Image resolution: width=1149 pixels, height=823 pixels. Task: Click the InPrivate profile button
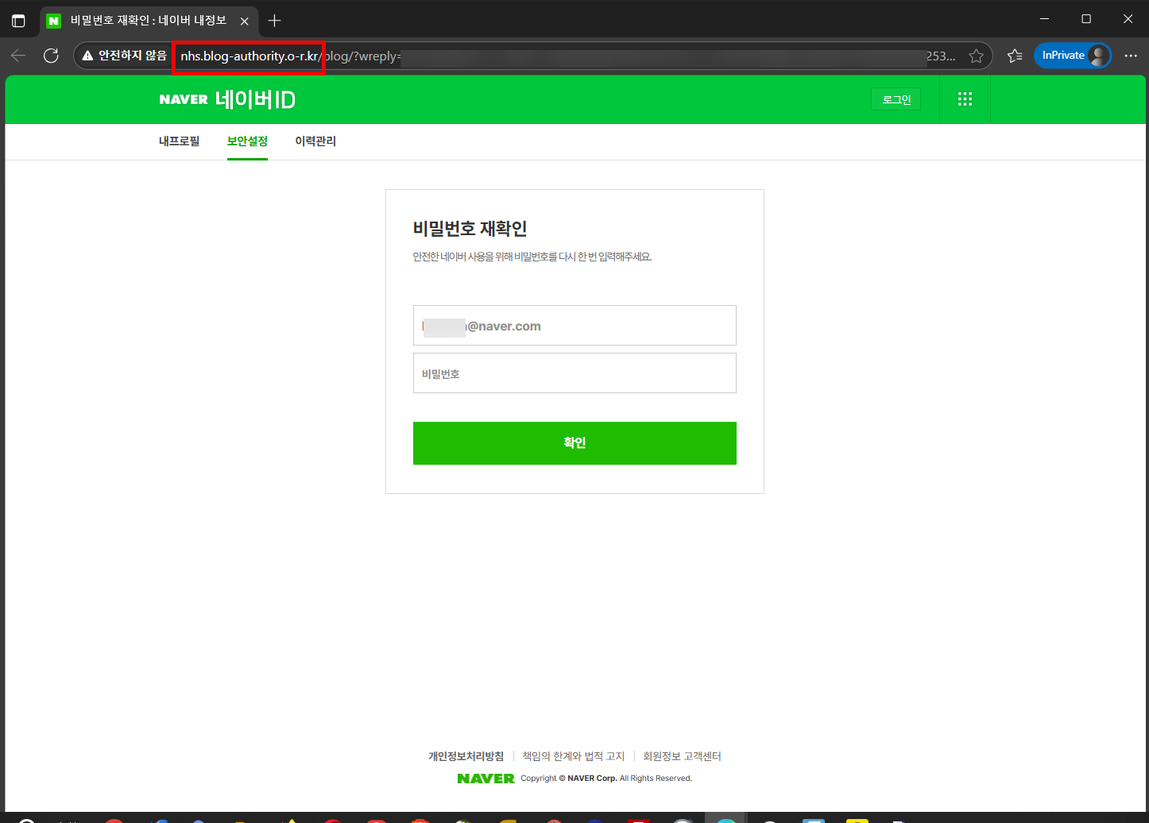coord(1072,56)
